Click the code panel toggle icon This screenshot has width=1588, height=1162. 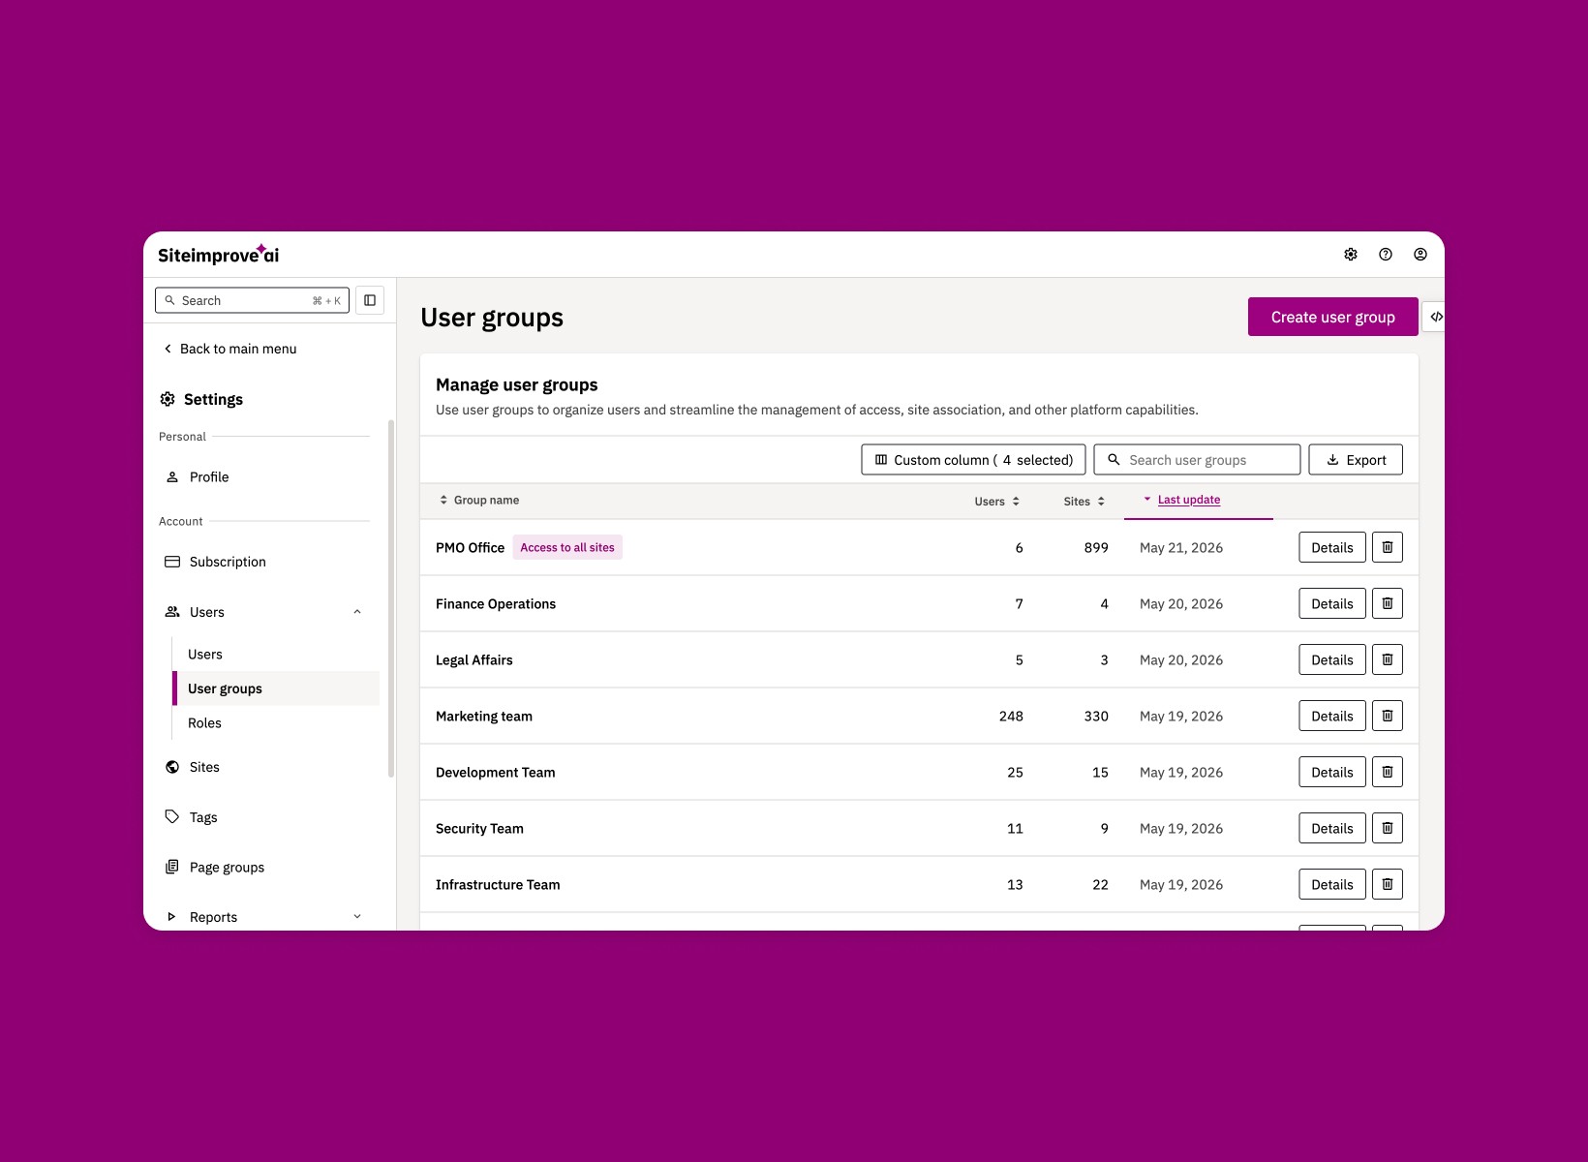[x=1436, y=317]
